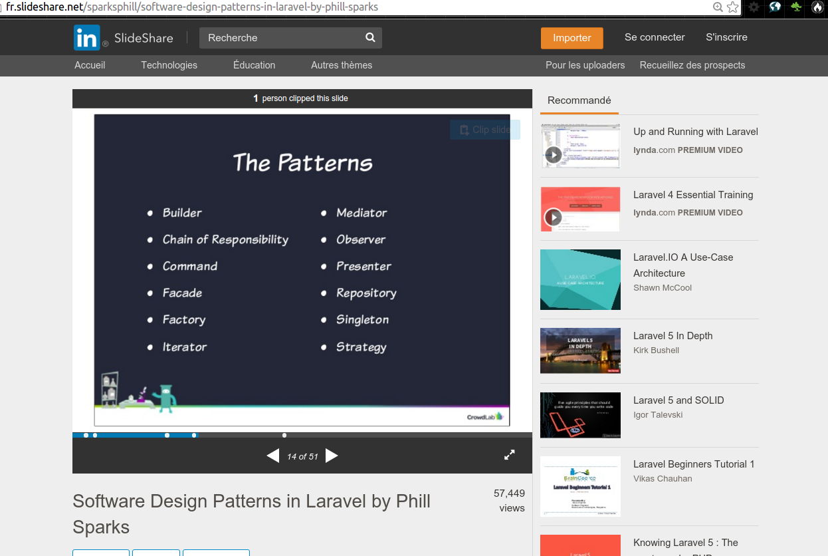Open the Technologies menu item

[169, 65]
